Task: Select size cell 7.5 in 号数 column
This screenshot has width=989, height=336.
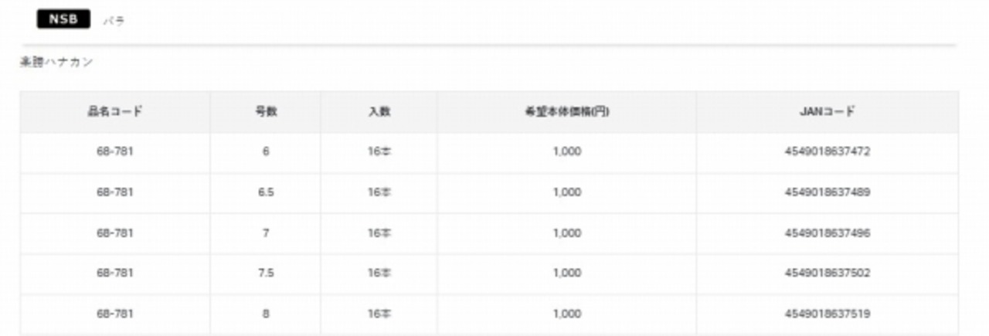Action: (266, 273)
